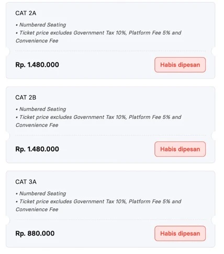Click the CAT 2A price Rp. 1.480.000
Viewport: 224px width, 254px height.
pos(37,65)
